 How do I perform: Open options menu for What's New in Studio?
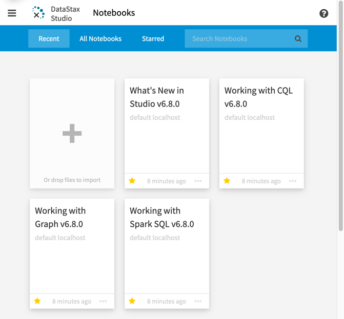(x=198, y=181)
